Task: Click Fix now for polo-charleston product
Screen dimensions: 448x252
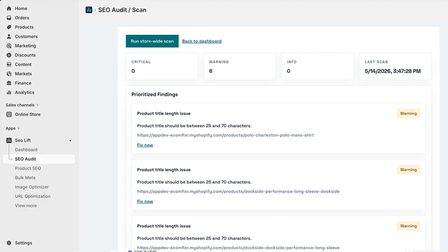Action: pyautogui.click(x=145, y=145)
